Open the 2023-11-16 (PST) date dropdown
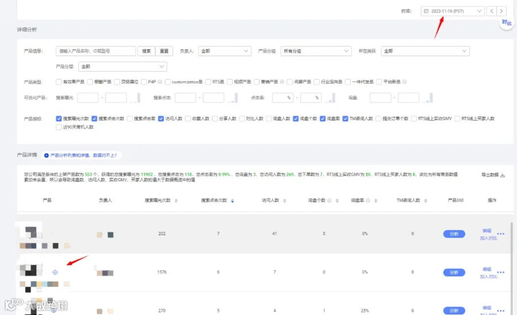517x315 pixels. point(453,11)
